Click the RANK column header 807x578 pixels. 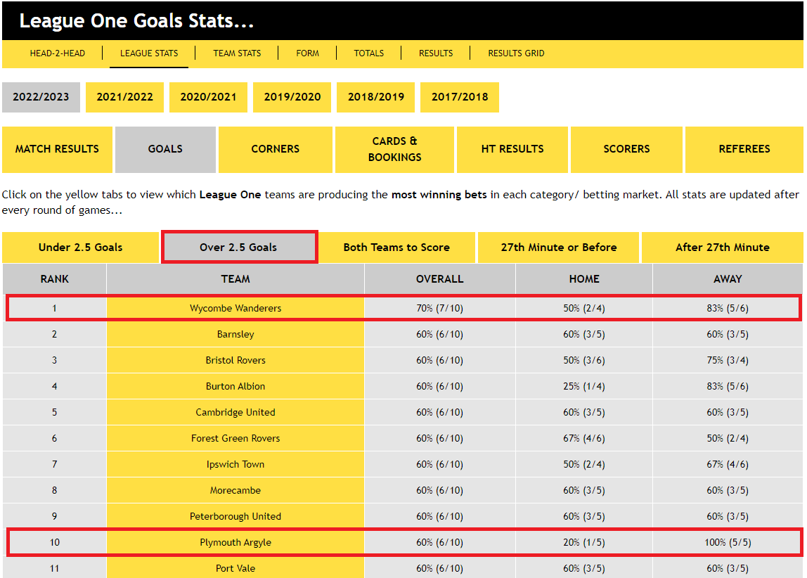click(55, 279)
